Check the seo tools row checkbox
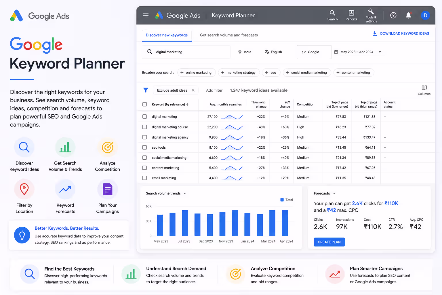442x295 pixels. [x=144, y=147]
